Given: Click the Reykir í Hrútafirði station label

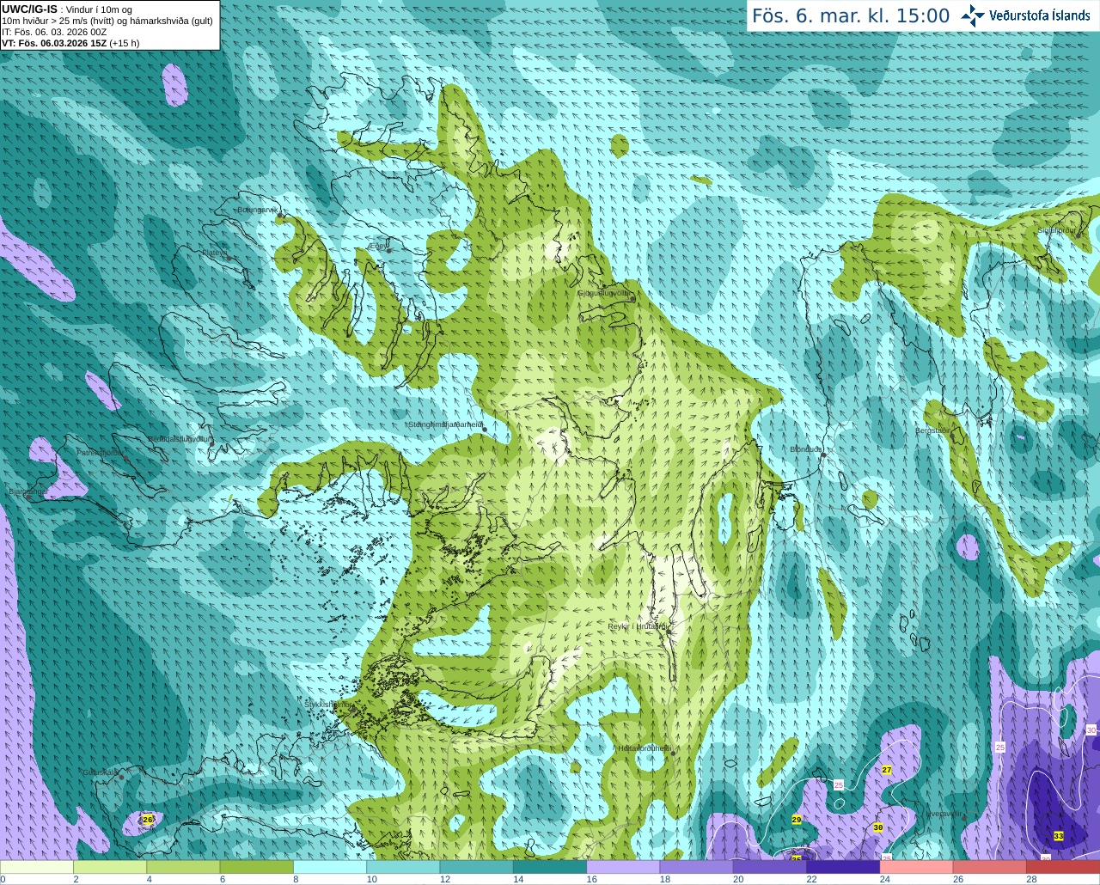Looking at the screenshot, I should (637, 626).
